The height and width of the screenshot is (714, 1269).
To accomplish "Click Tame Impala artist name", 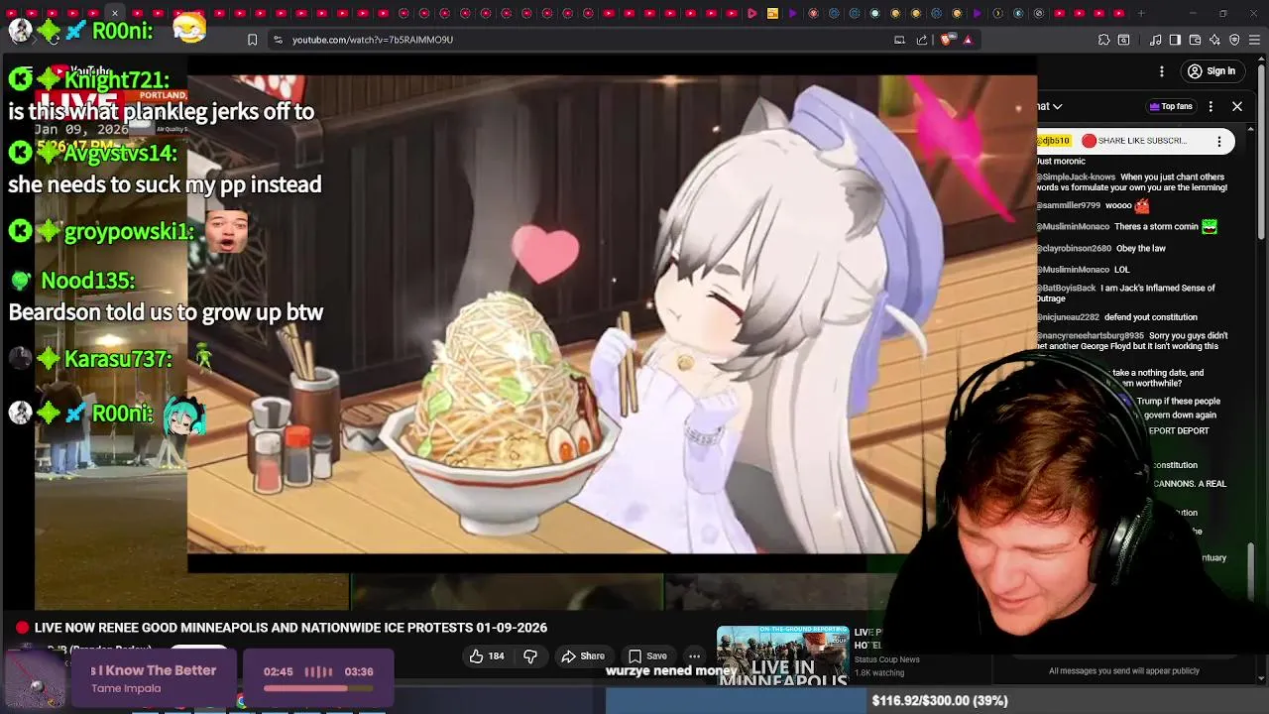I will pos(126,688).
